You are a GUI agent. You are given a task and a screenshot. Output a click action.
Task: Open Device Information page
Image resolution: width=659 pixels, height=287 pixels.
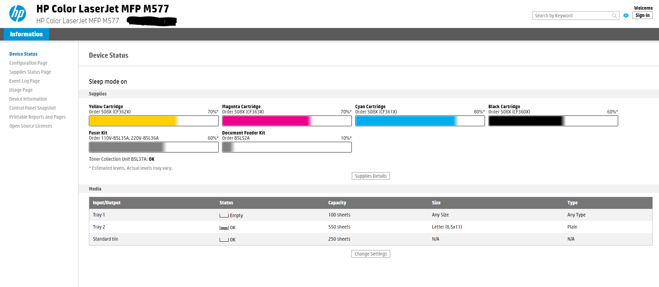pos(28,99)
